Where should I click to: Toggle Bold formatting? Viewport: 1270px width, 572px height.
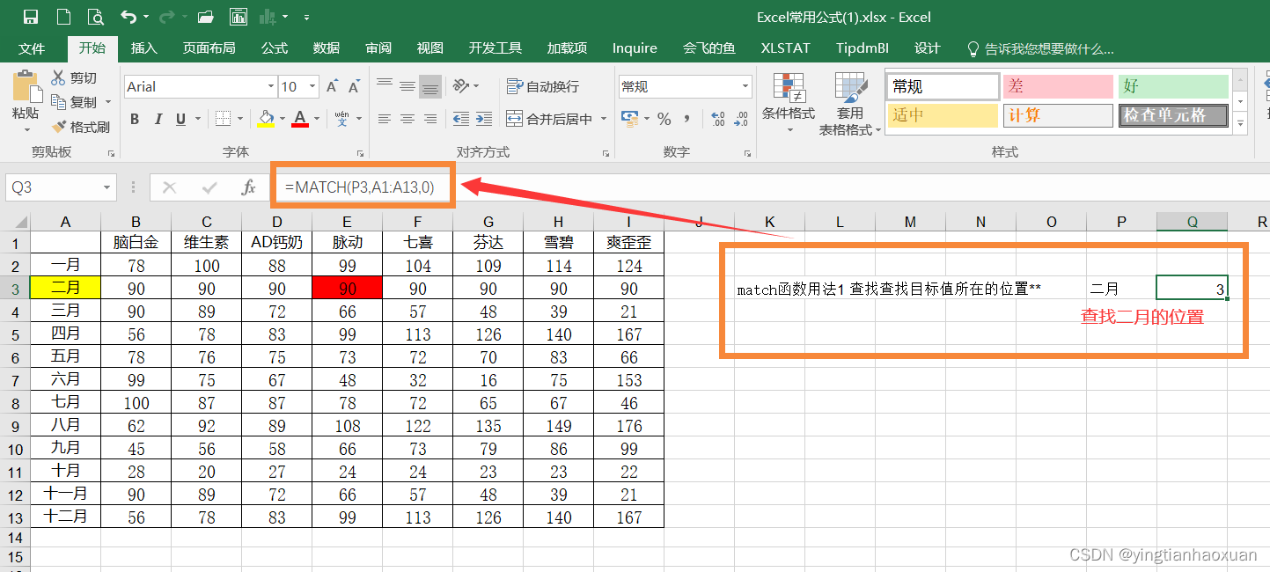click(x=135, y=119)
